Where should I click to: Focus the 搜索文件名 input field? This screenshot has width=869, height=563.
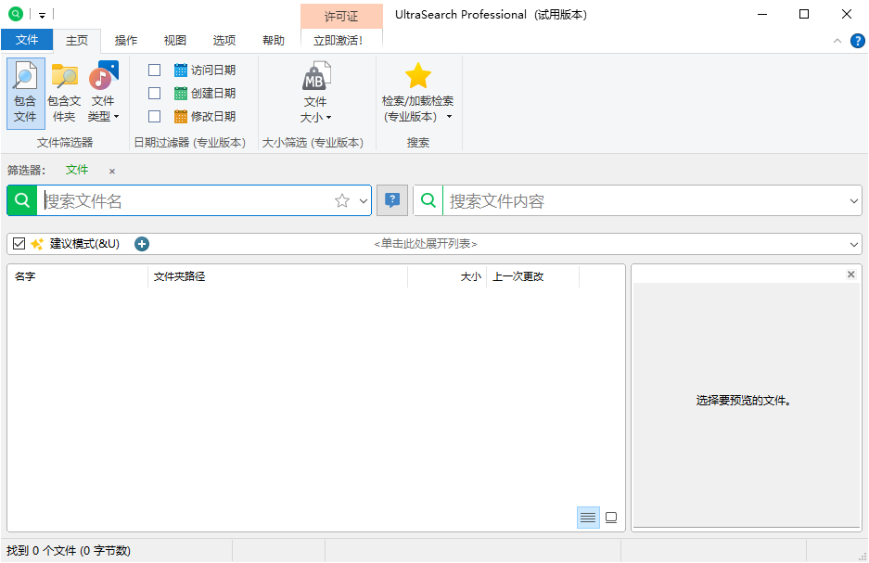[x=185, y=200]
